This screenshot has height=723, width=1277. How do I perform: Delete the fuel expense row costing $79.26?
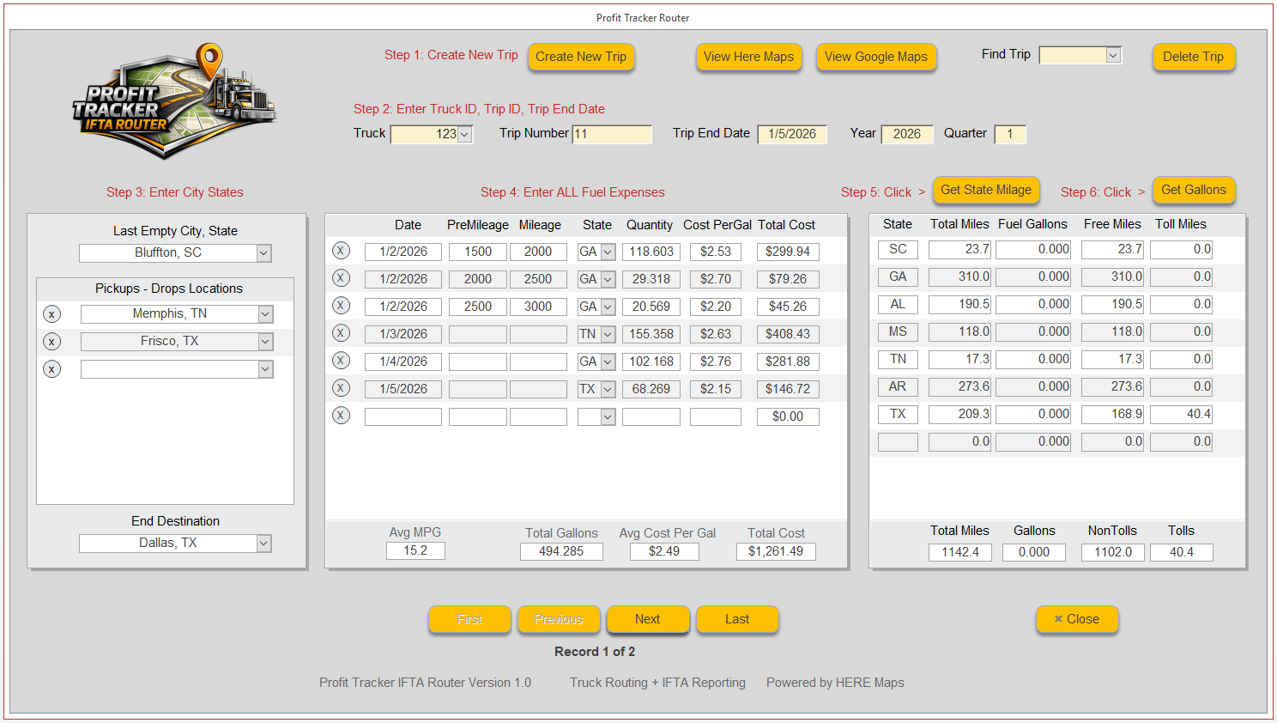click(x=342, y=278)
